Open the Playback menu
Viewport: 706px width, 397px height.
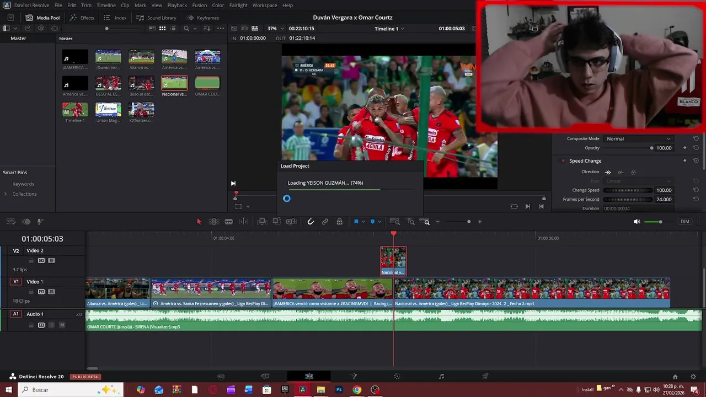[x=177, y=5]
